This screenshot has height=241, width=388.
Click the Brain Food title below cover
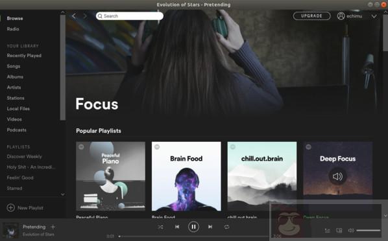(x=164, y=217)
